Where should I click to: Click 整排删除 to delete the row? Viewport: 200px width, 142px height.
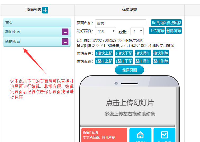(161, 61)
